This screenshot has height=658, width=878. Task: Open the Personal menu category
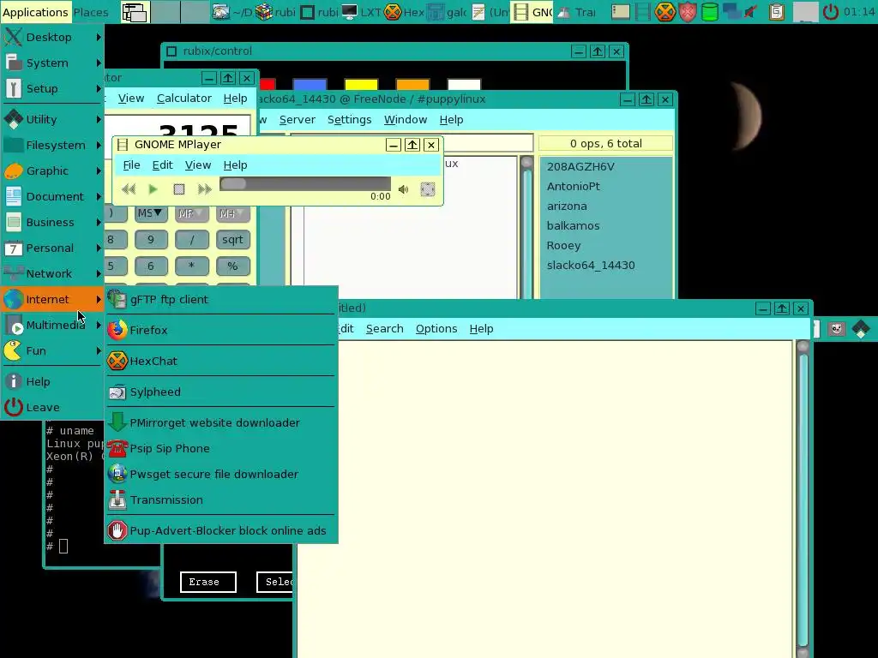click(52, 248)
